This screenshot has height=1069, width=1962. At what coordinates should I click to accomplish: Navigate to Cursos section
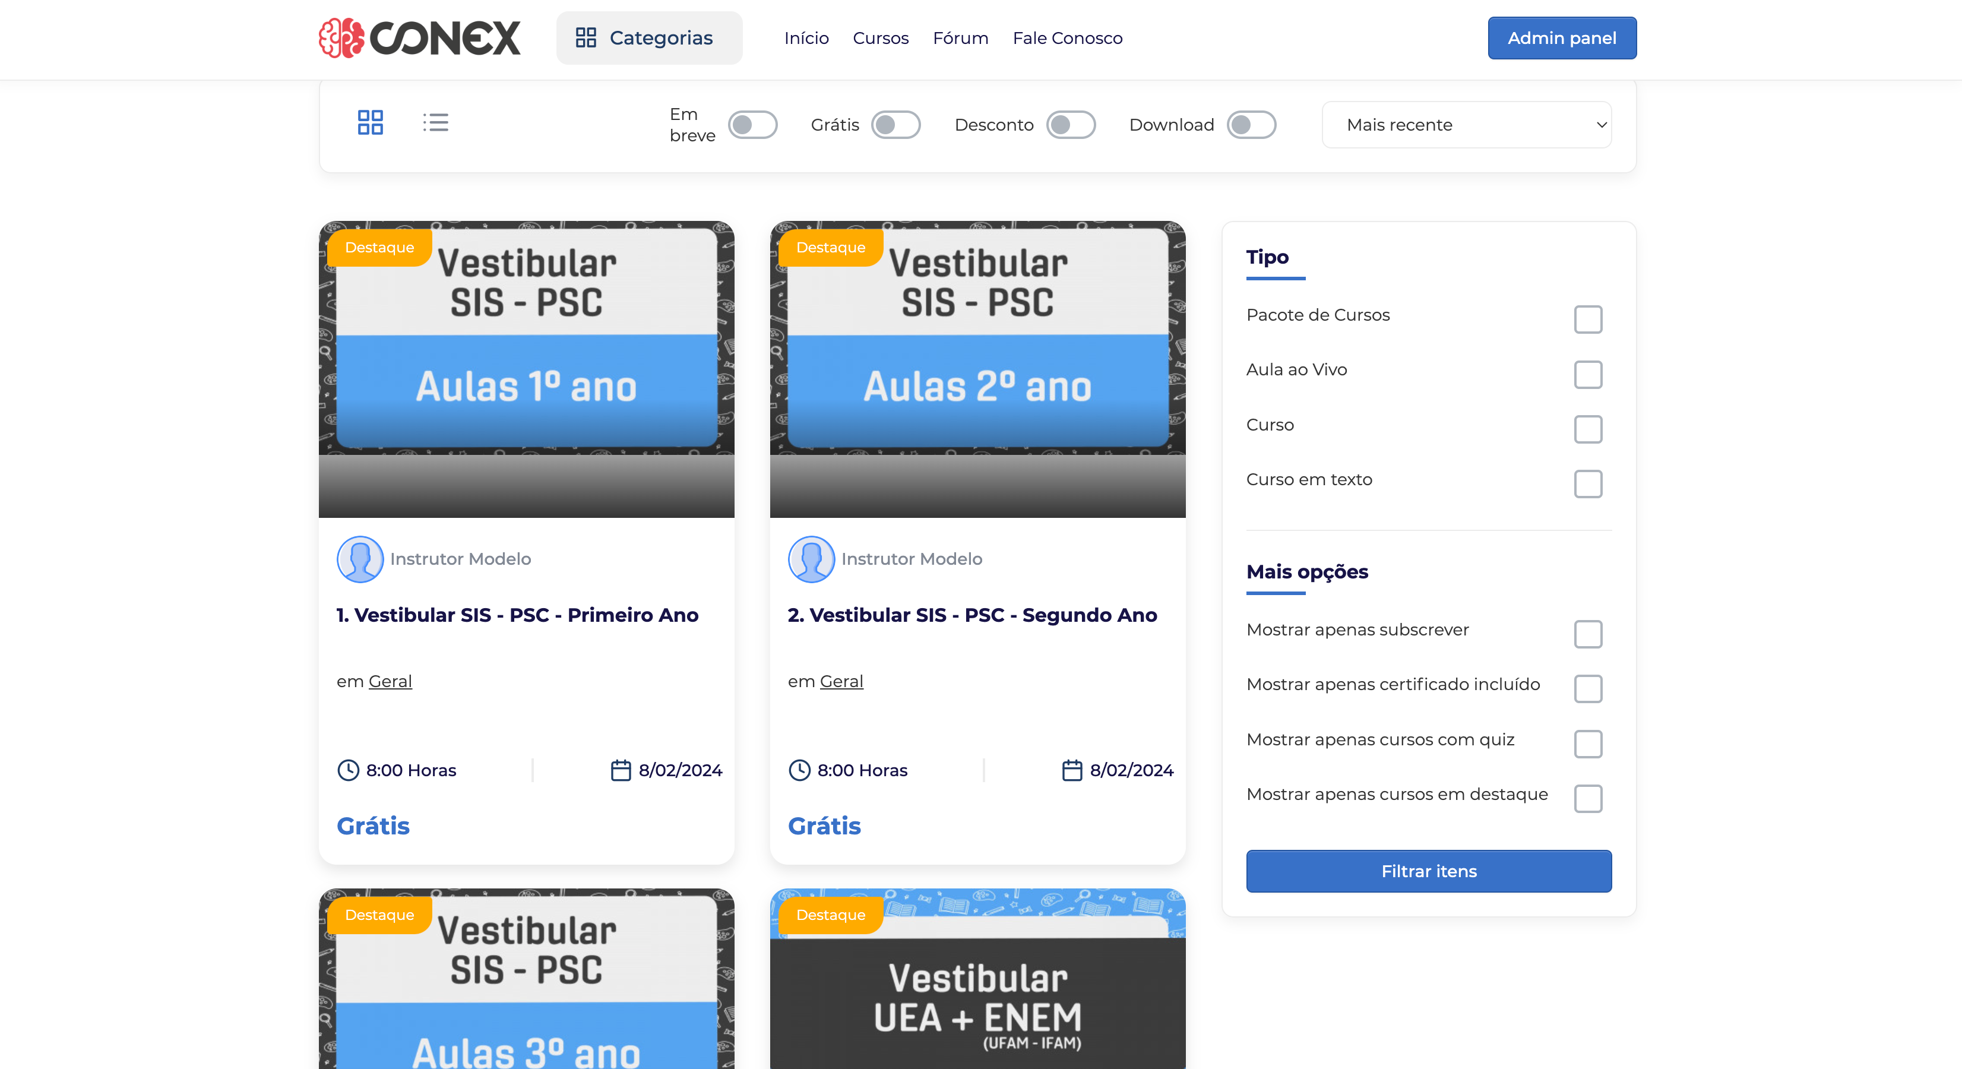click(881, 37)
